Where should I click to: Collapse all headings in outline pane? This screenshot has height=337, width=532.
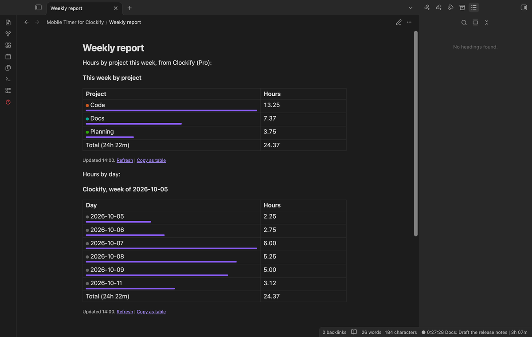pos(487,23)
